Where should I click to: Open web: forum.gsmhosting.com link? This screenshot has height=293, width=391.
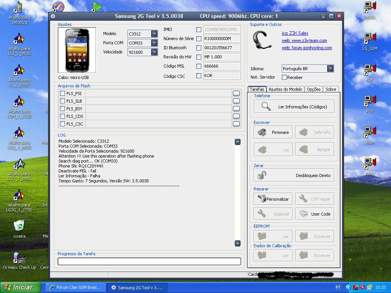pyautogui.click(x=307, y=48)
